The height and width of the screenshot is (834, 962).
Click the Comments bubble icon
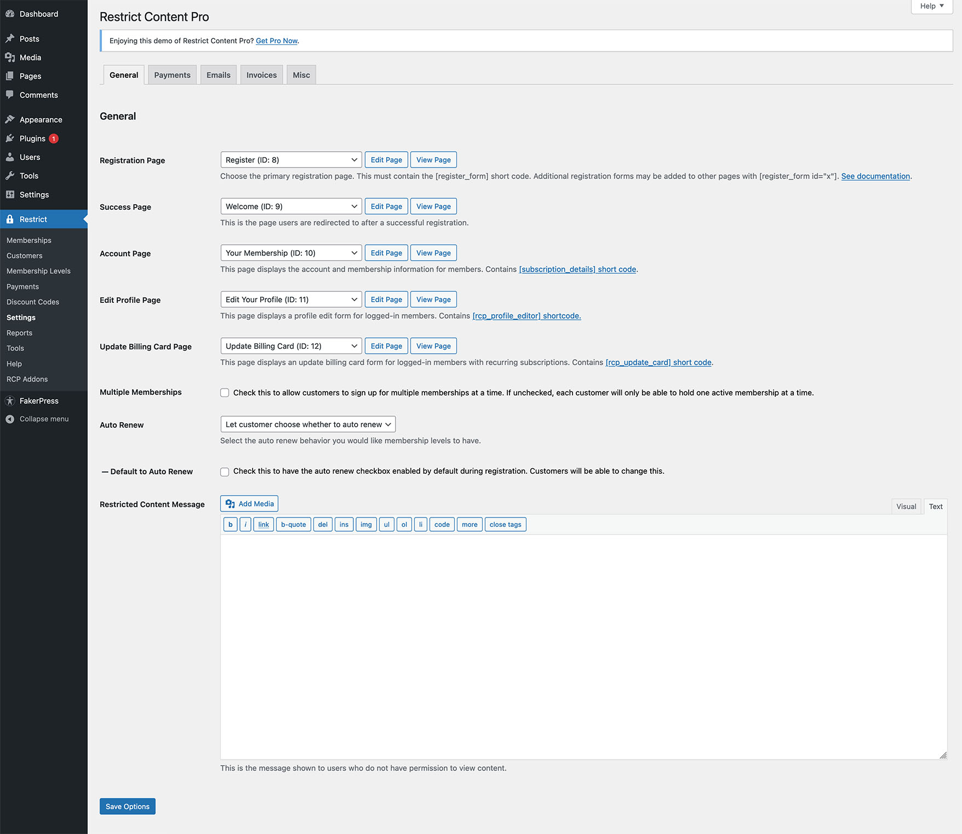click(x=10, y=95)
